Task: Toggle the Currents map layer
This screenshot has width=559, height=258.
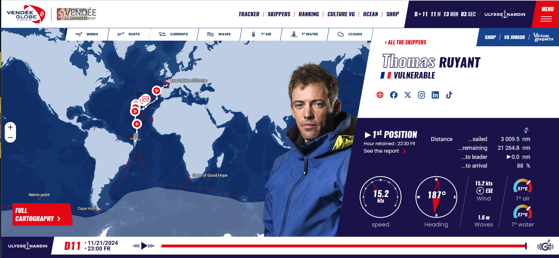Action: tap(173, 34)
